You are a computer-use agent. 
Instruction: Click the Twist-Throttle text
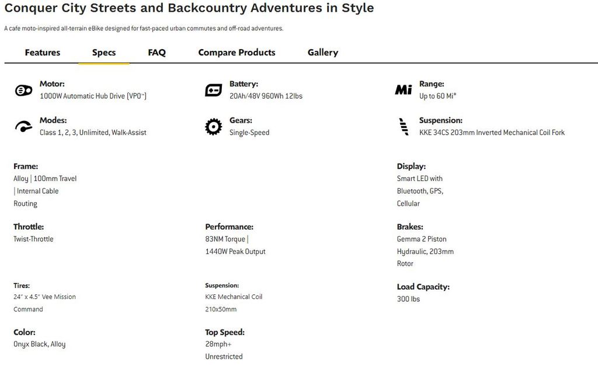coord(33,239)
